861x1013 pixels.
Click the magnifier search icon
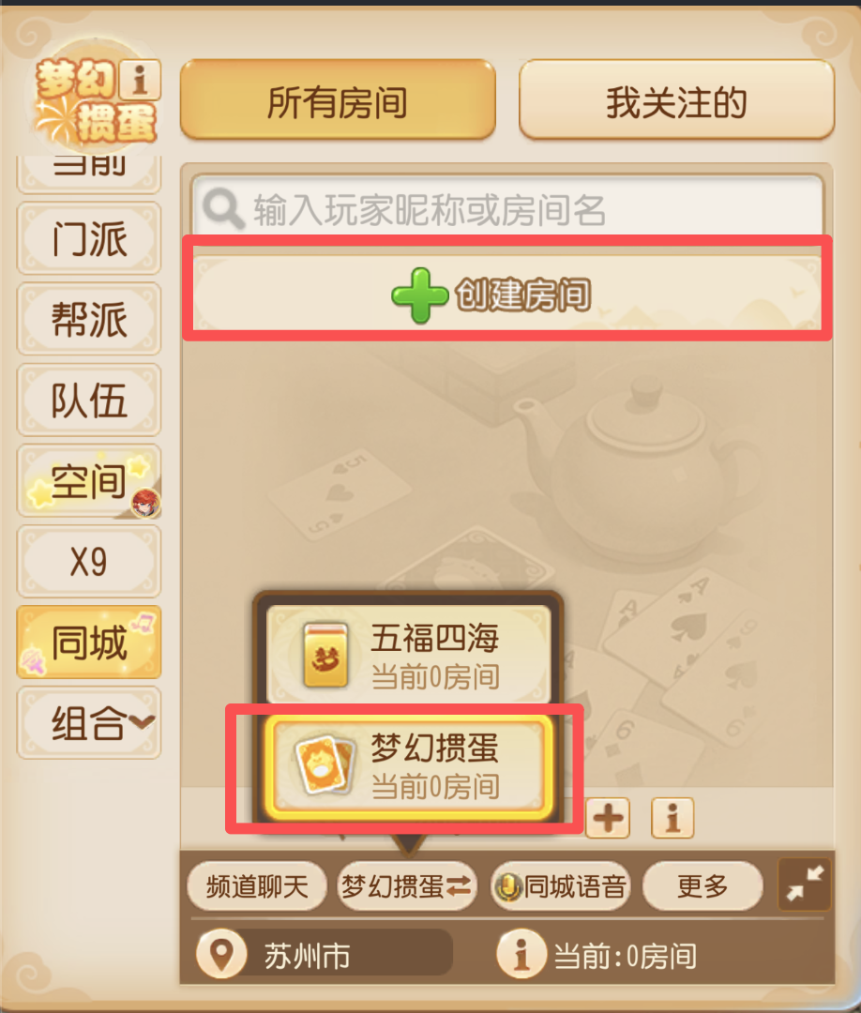223,208
